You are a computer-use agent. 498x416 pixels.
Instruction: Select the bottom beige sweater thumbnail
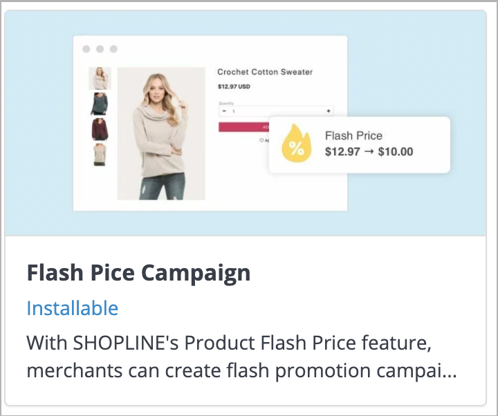[100, 155]
